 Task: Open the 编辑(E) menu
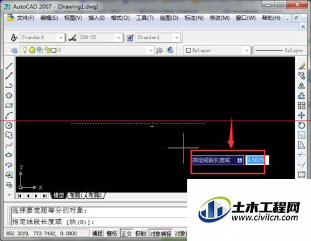click(x=49, y=18)
